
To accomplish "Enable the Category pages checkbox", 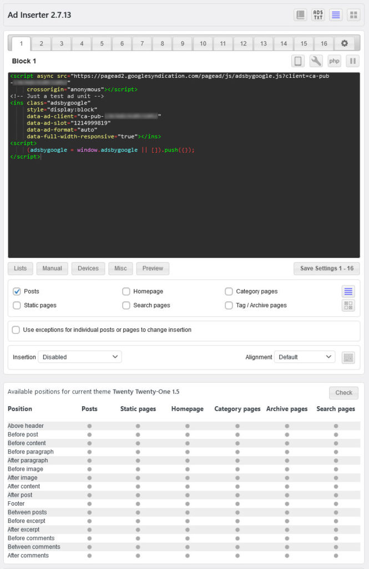I will [229, 291].
